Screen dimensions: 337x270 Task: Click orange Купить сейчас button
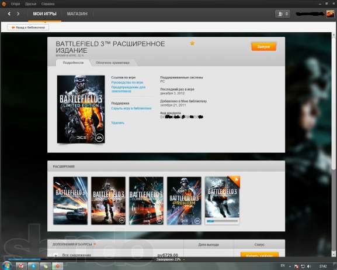click(259, 255)
